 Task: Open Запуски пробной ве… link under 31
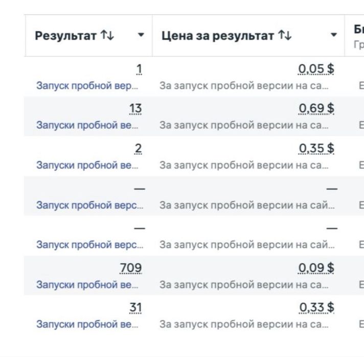[87, 324]
